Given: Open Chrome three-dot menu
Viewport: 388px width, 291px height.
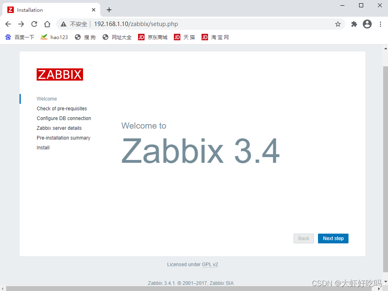Looking at the screenshot, I should pyautogui.click(x=380, y=24).
